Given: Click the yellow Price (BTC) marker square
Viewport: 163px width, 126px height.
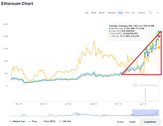Looking at the screenshot, I should pos(159,47).
